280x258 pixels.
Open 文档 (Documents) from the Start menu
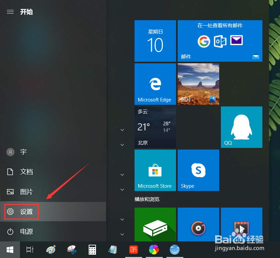click(53, 172)
